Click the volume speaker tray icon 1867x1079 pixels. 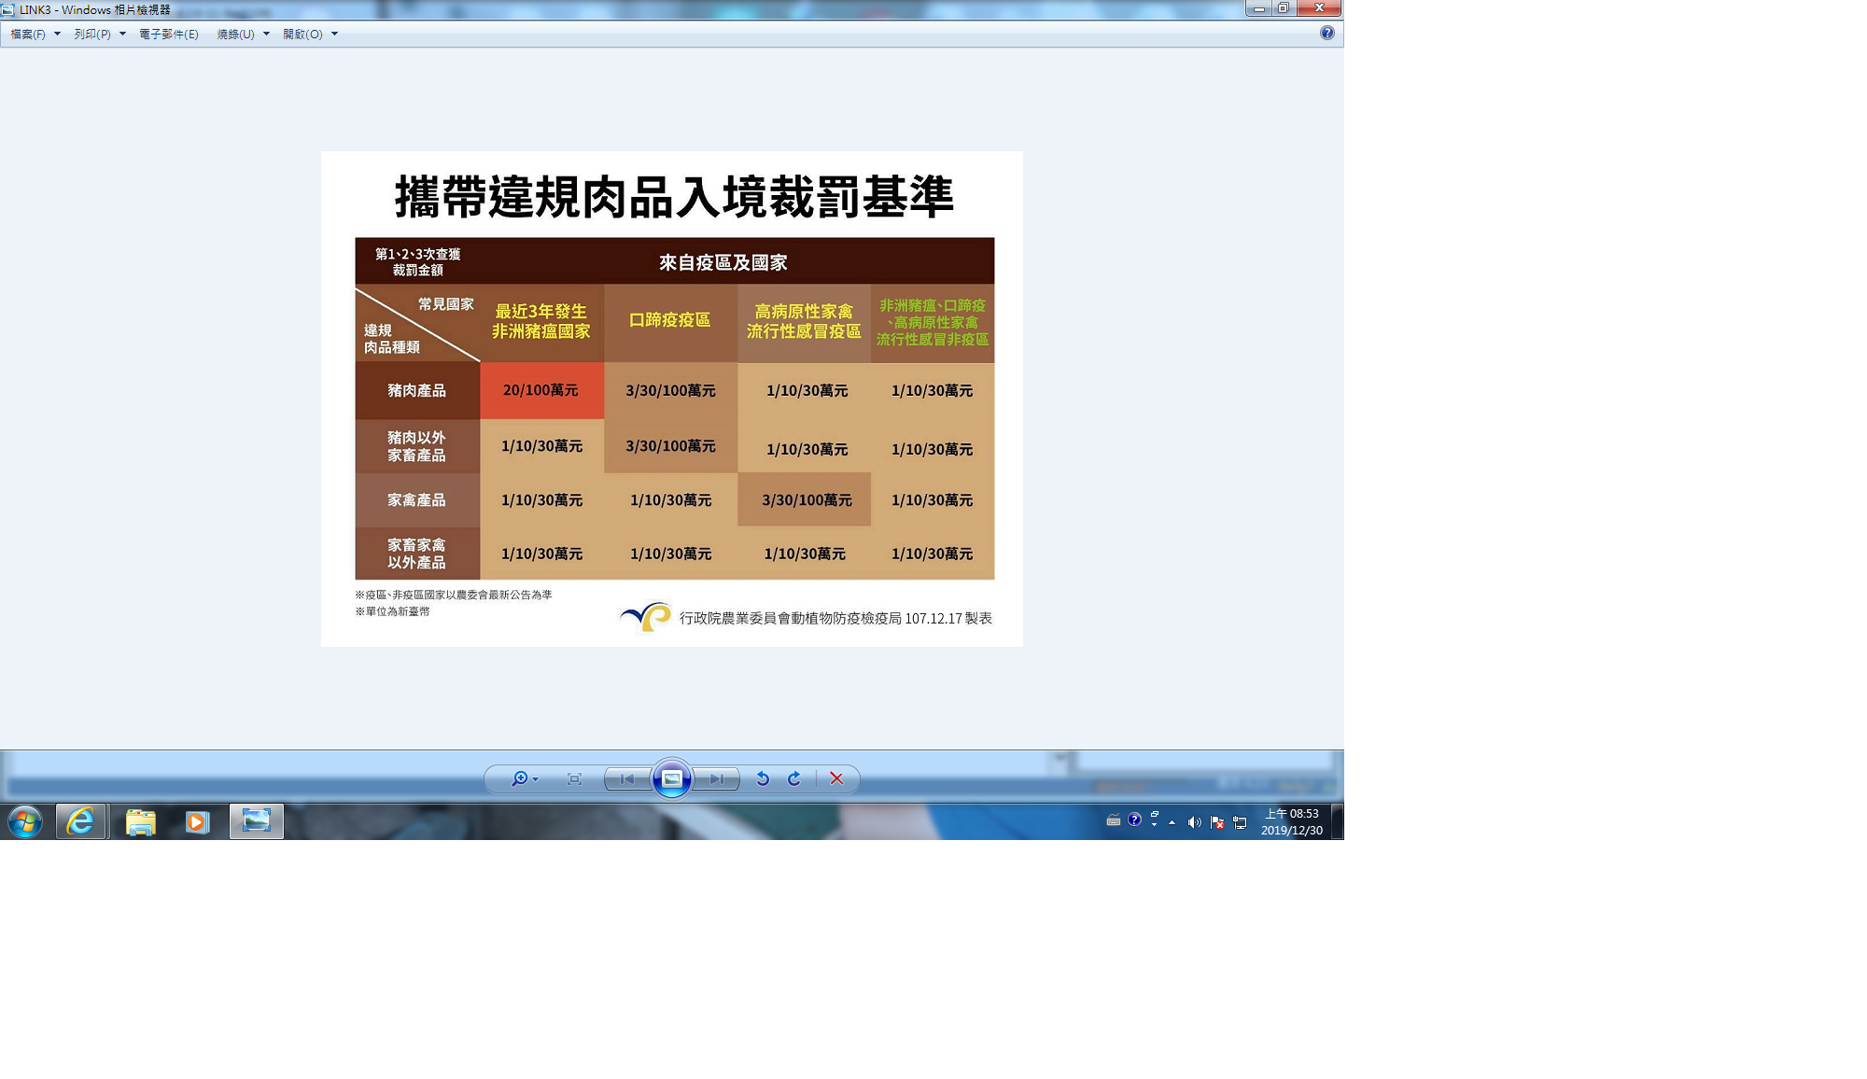[1194, 822]
